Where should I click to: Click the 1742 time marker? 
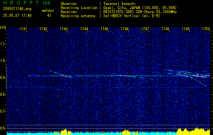pos(43,29)
